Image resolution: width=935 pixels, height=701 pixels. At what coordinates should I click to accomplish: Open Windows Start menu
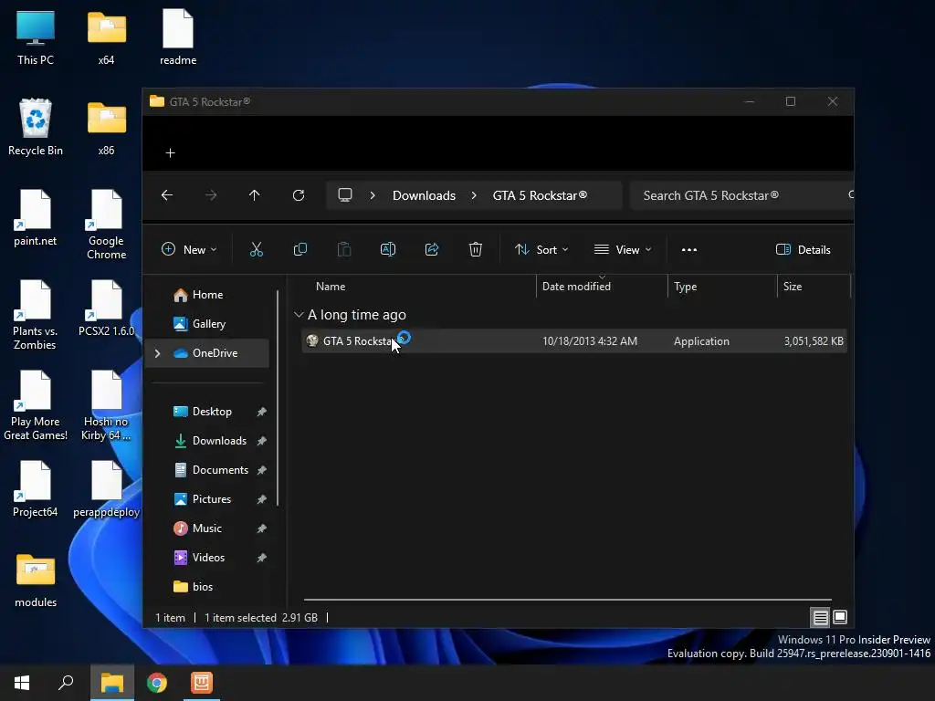pyautogui.click(x=22, y=683)
